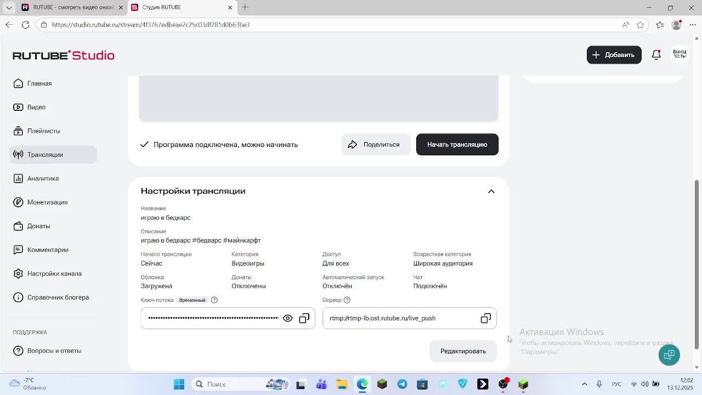The width and height of the screenshot is (702, 395).
Task: Open the browser tab list dropdown
Action: (x=9, y=7)
